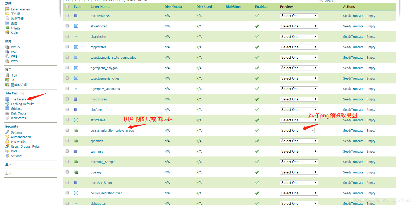Viewport: 414px width, 205px height.
Task: Open the Services link under Security
Action: pyautogui.click(x=17, y=156)
